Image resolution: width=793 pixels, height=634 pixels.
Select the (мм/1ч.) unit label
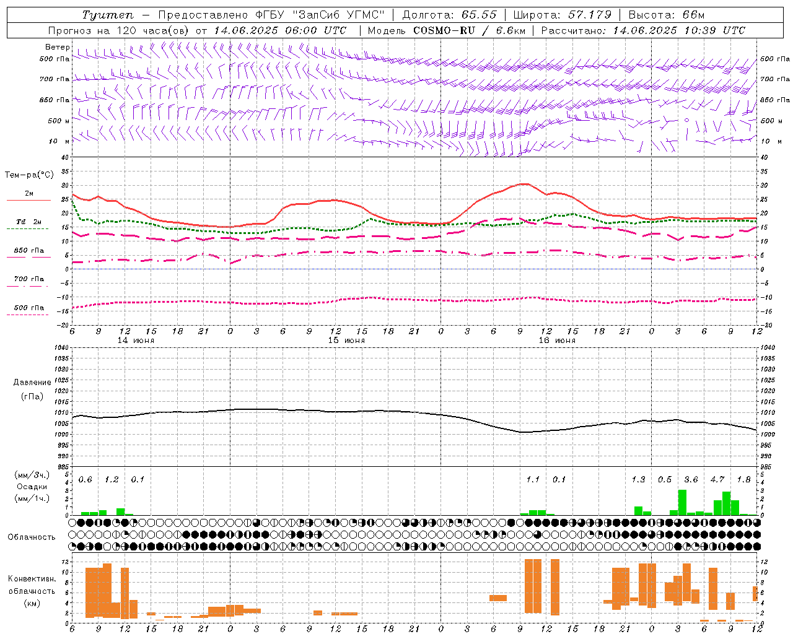[32, 498]
